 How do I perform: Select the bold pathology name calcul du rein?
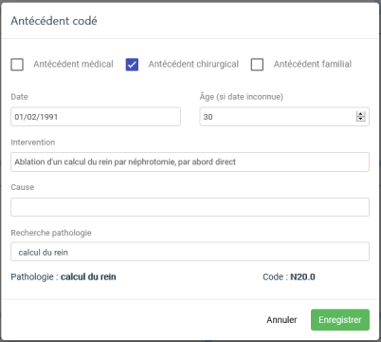pyautogui.click(x=88, y=276)
